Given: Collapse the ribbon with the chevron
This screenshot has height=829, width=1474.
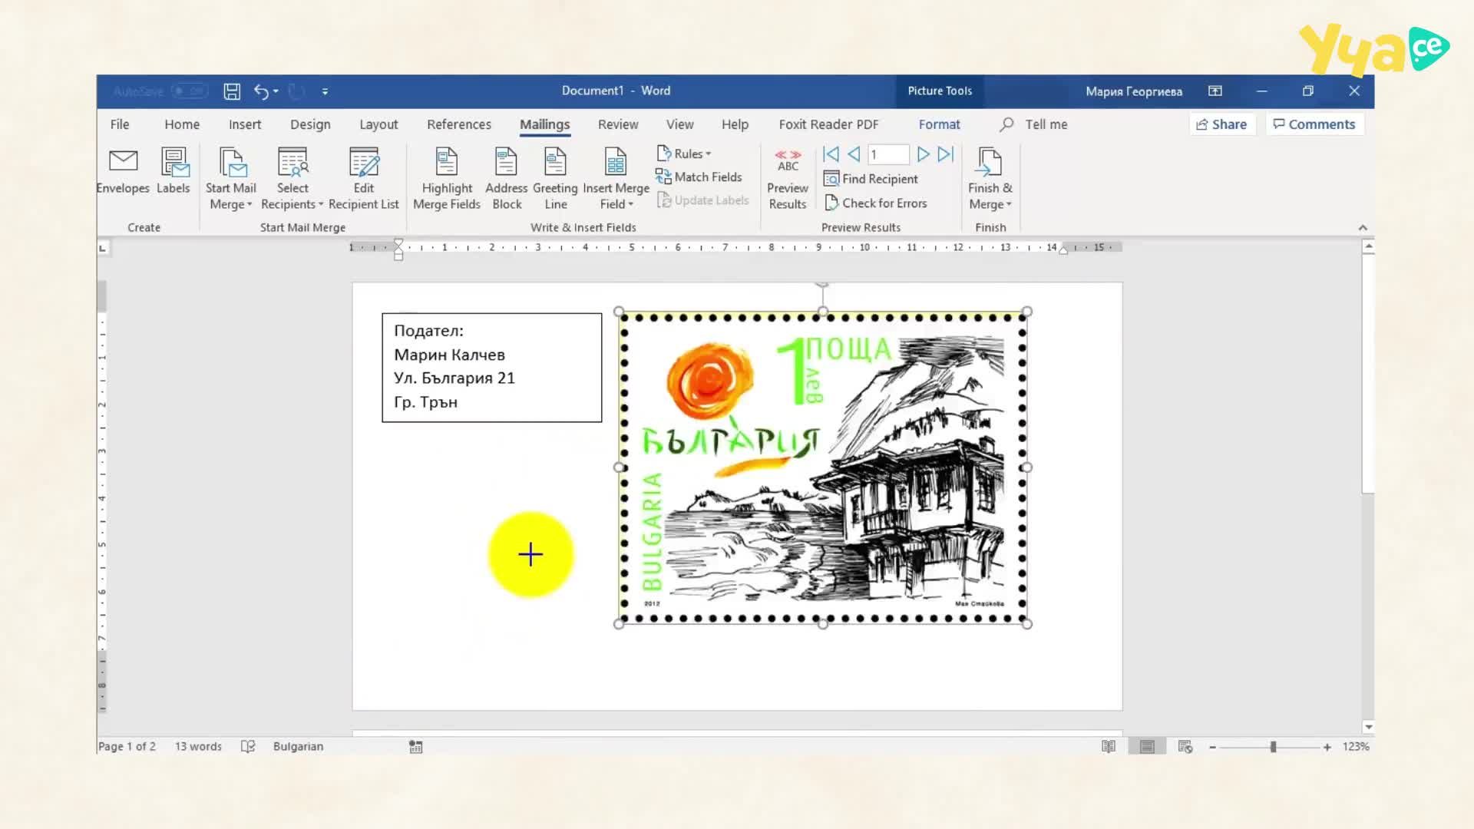Looking at the screenshot, I should (x=1363, y=227).
